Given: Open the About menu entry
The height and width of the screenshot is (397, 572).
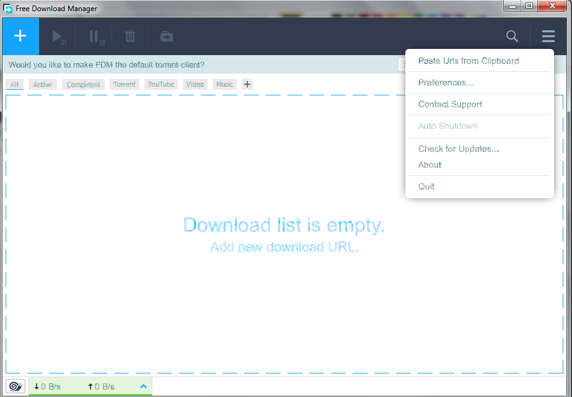Looking at the screenshot, I should tap(479, 165).
